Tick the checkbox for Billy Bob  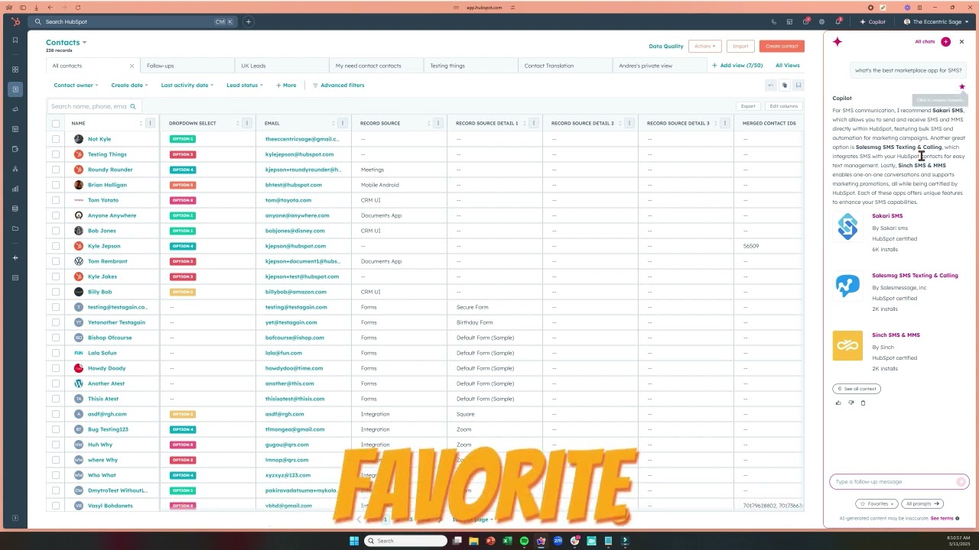click(56, 292)
